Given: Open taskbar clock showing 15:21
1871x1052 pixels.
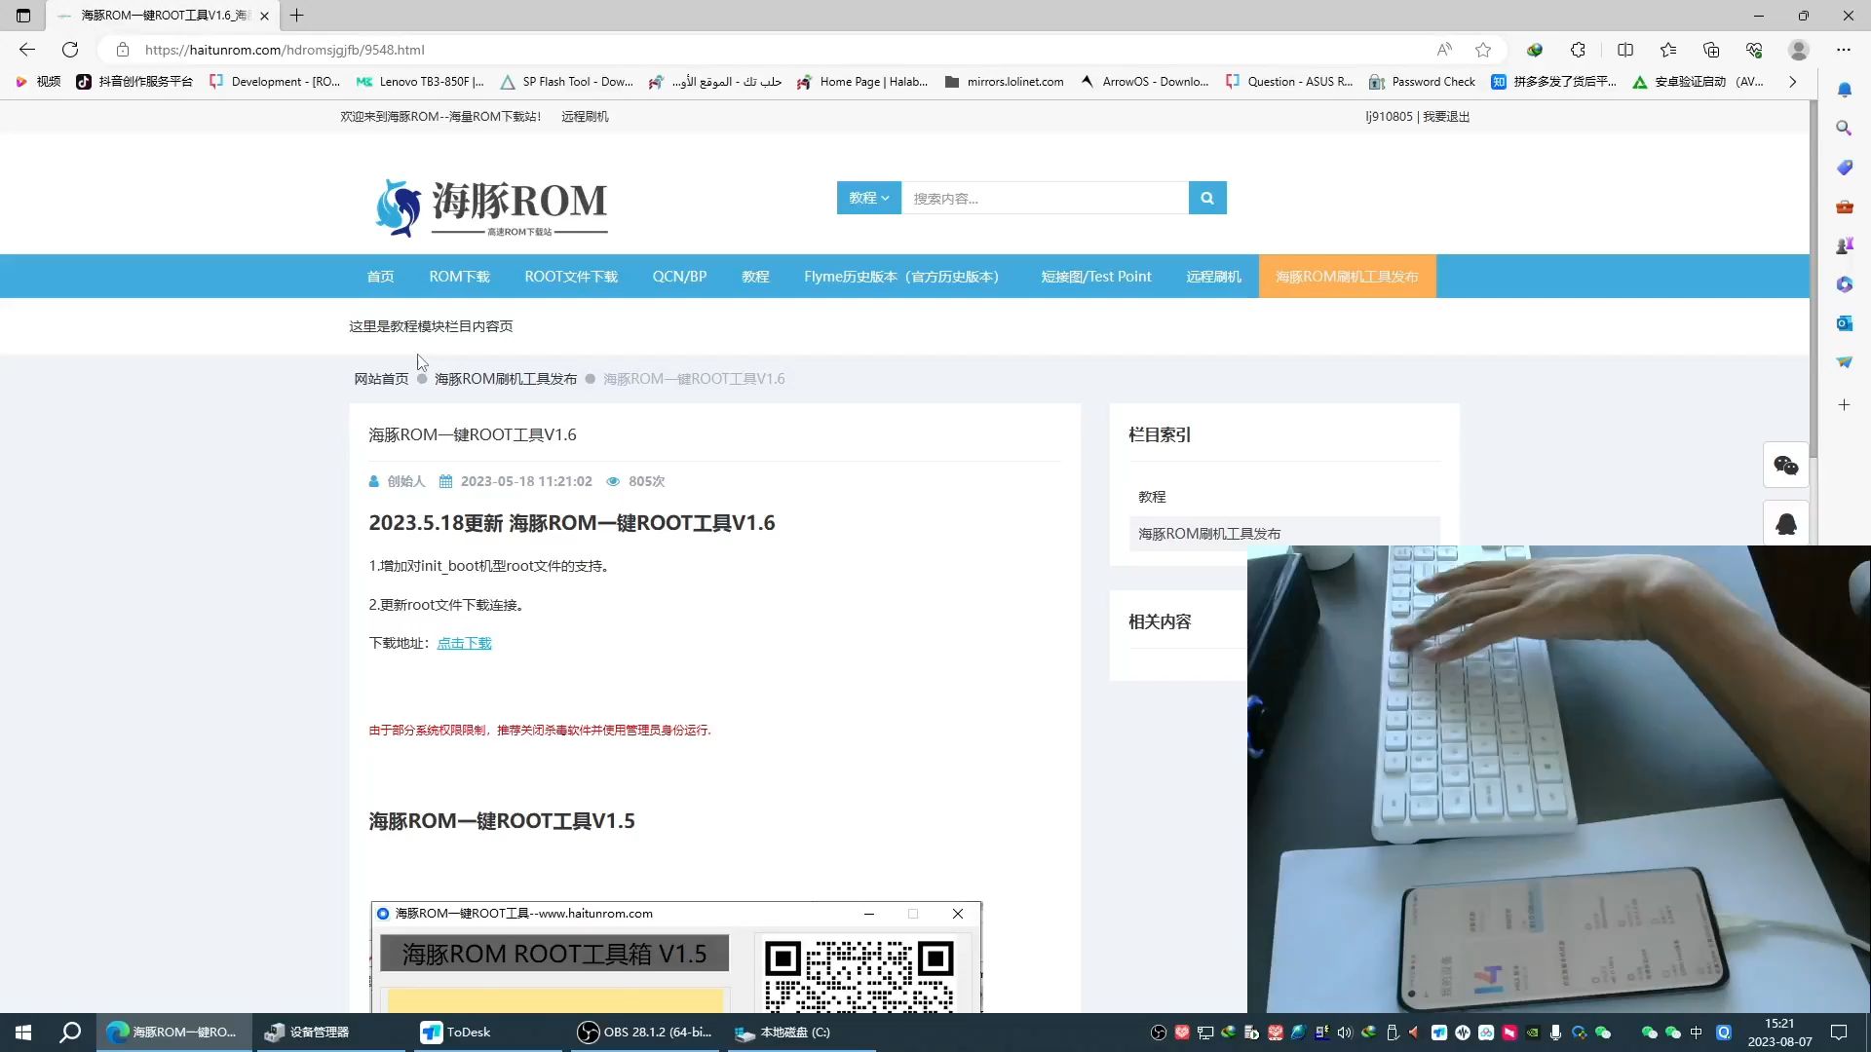Looking at the screenshot, I should [x=1779, y=1033].
